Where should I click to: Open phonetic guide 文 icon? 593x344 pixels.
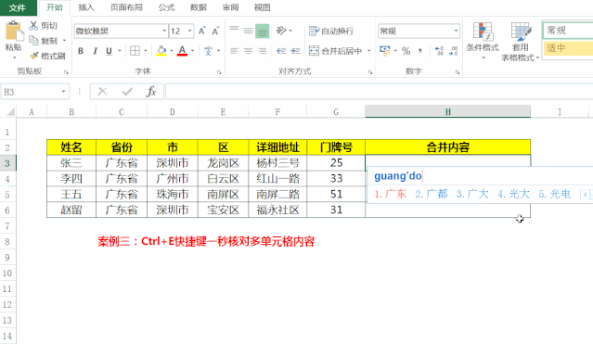(x=208, y=51)
